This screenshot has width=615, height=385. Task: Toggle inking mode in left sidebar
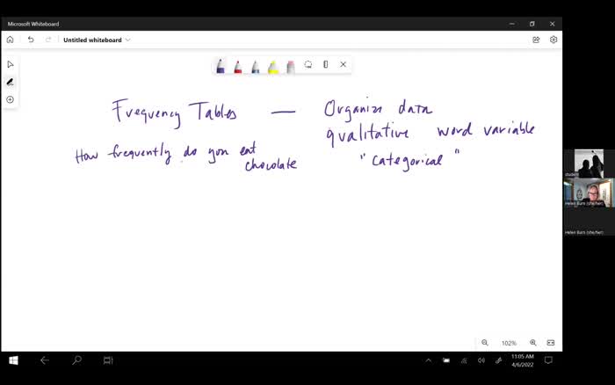pos(11,82)
